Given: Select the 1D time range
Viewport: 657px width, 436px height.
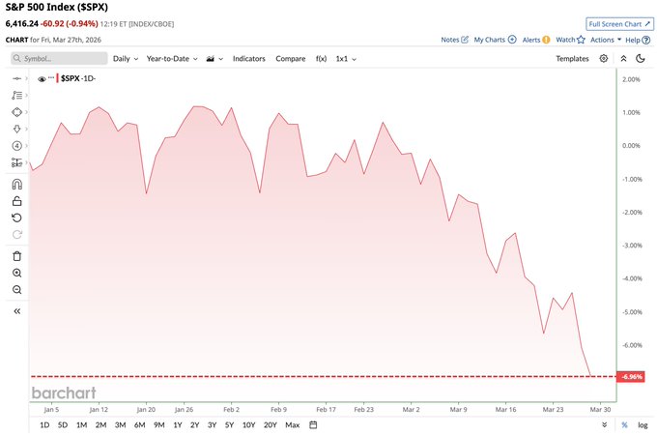Looking at the screenshot, I should pyautogui.click(x=44, y=425).
